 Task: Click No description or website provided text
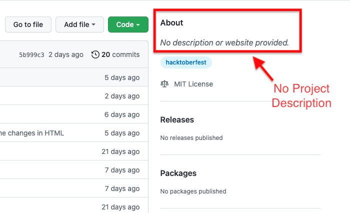224,42
